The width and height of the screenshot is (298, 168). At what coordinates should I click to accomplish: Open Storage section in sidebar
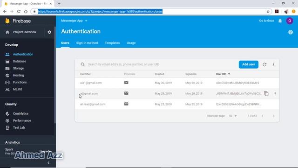click(x=18, y=69)
